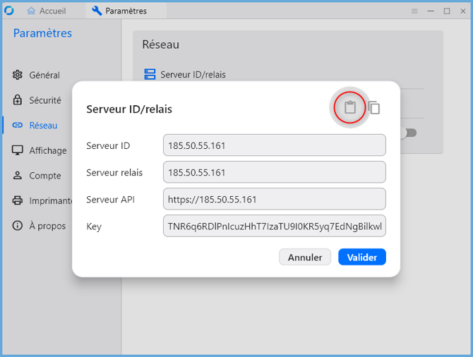Image resolution: width=473 pixels, height=357 pixels.
Task: Click the copy server config icon
Action: coord(374,108)
